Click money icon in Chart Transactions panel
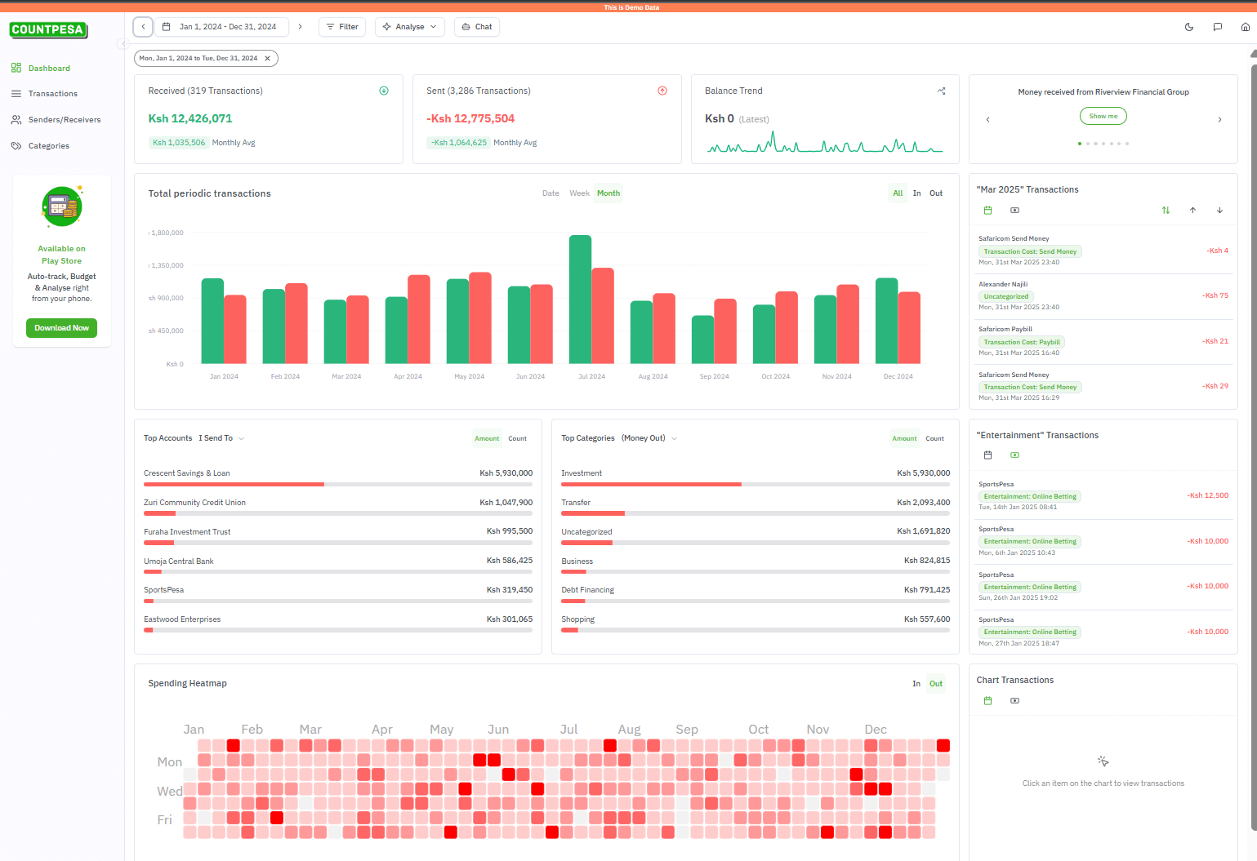The height and width of the screenshot is (861, 1257). [x=1014, y=701]
